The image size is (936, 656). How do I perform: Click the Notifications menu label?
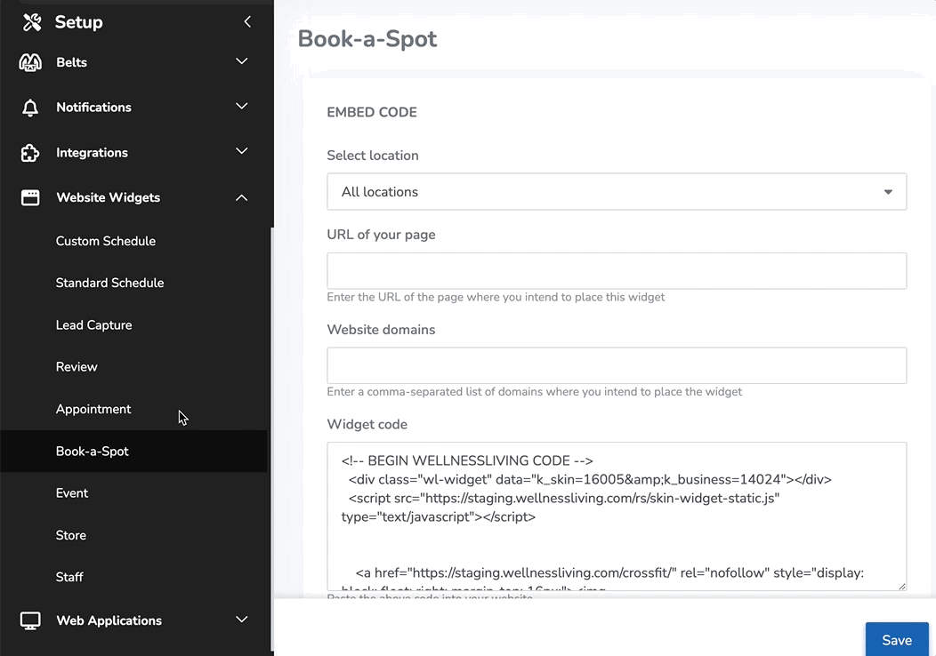point(93,108)
